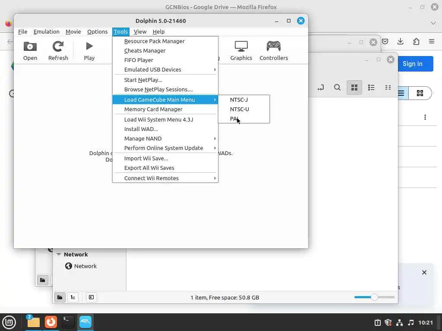Viewport: 442px width, 331px height.
Task: Expand Emulated USB Devices submenu
Action: (165, 69)
